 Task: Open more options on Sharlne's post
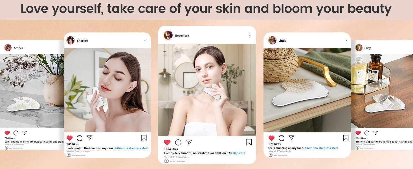[x=145, y=41]
